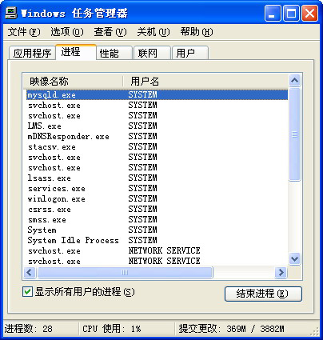Switch to the 应用程序 tab
Image resolution: width=323 pixels, height=340 pixels.
pyautogui.click(x=32, y=53)
